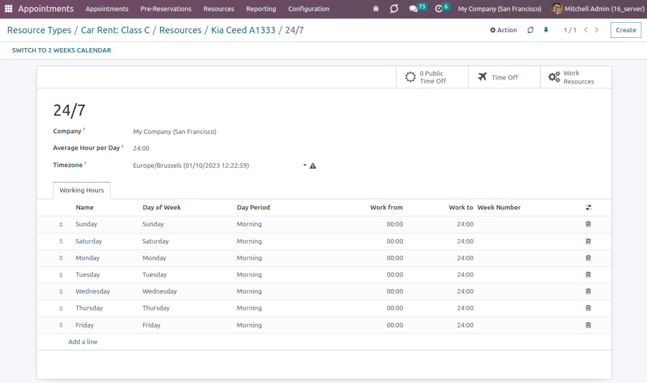Click the debug bug icon
This screenshot has height=383, width=647.
point(376,9)
